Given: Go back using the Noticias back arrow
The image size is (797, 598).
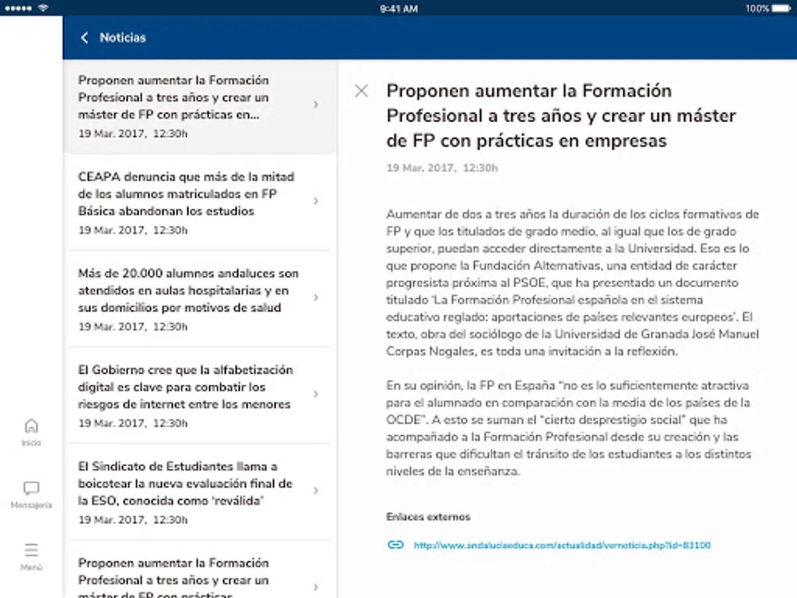Looking at the screenshot, I should coord(84,38).
